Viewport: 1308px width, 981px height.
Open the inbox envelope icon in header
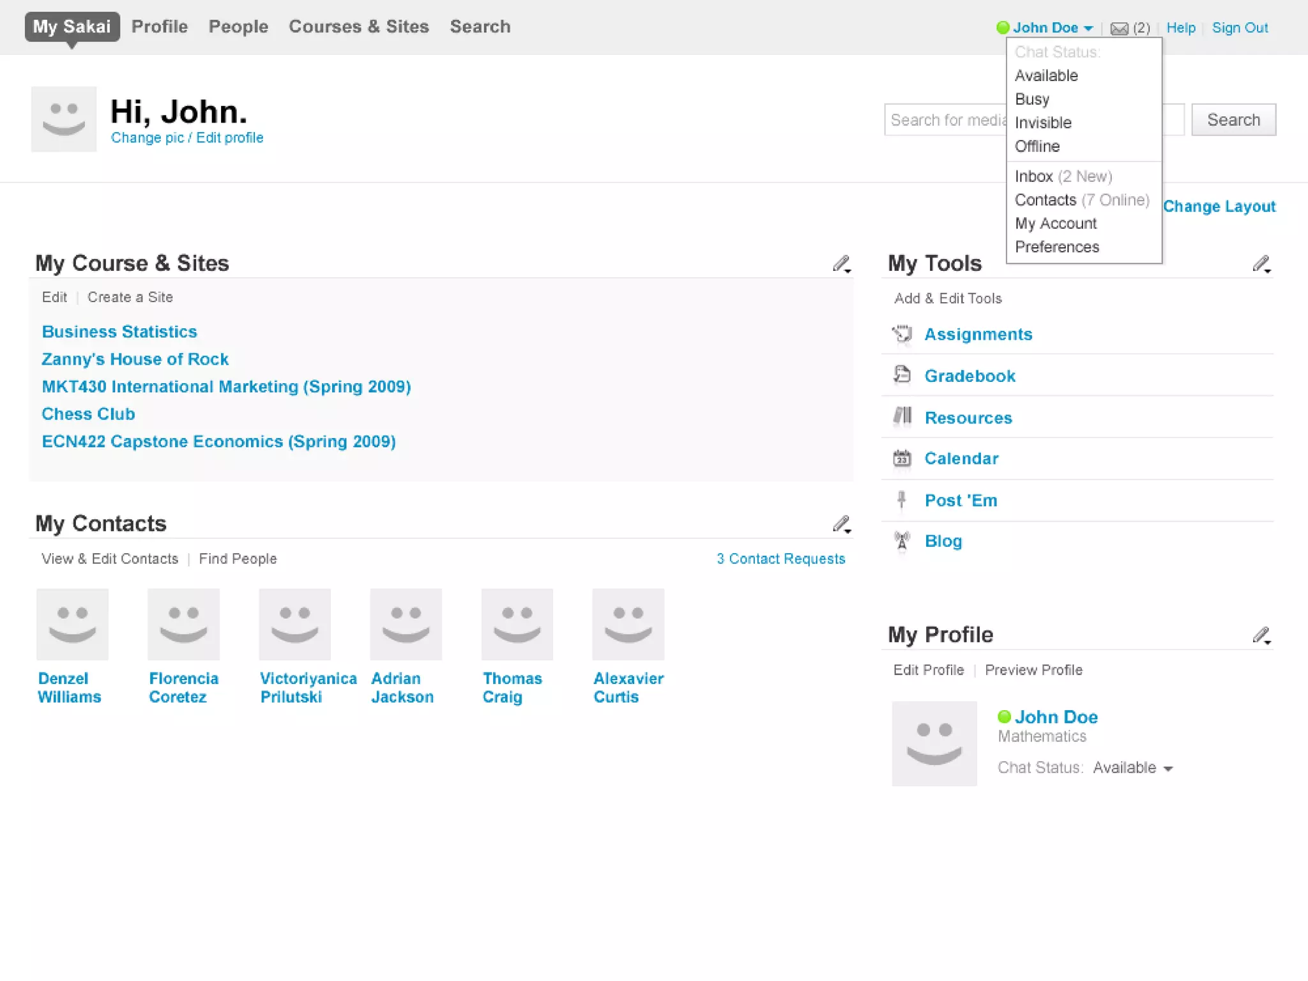point(1119,28)
